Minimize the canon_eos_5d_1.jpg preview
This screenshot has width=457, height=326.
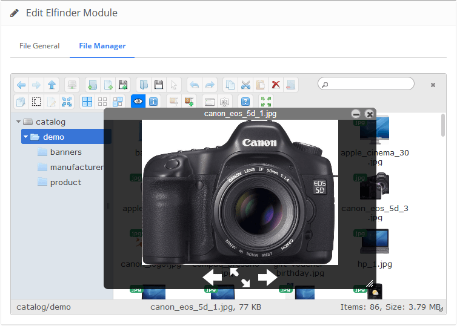[x=356, y=114]
